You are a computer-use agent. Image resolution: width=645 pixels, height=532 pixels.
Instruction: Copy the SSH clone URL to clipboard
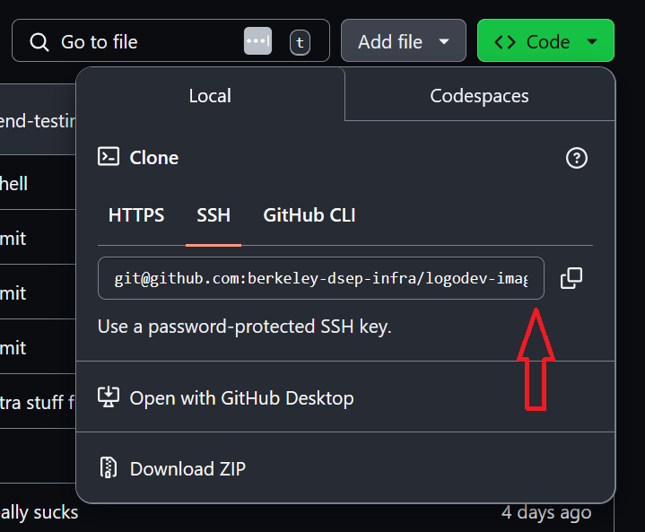pyautogui.click(x=571, y=279)
